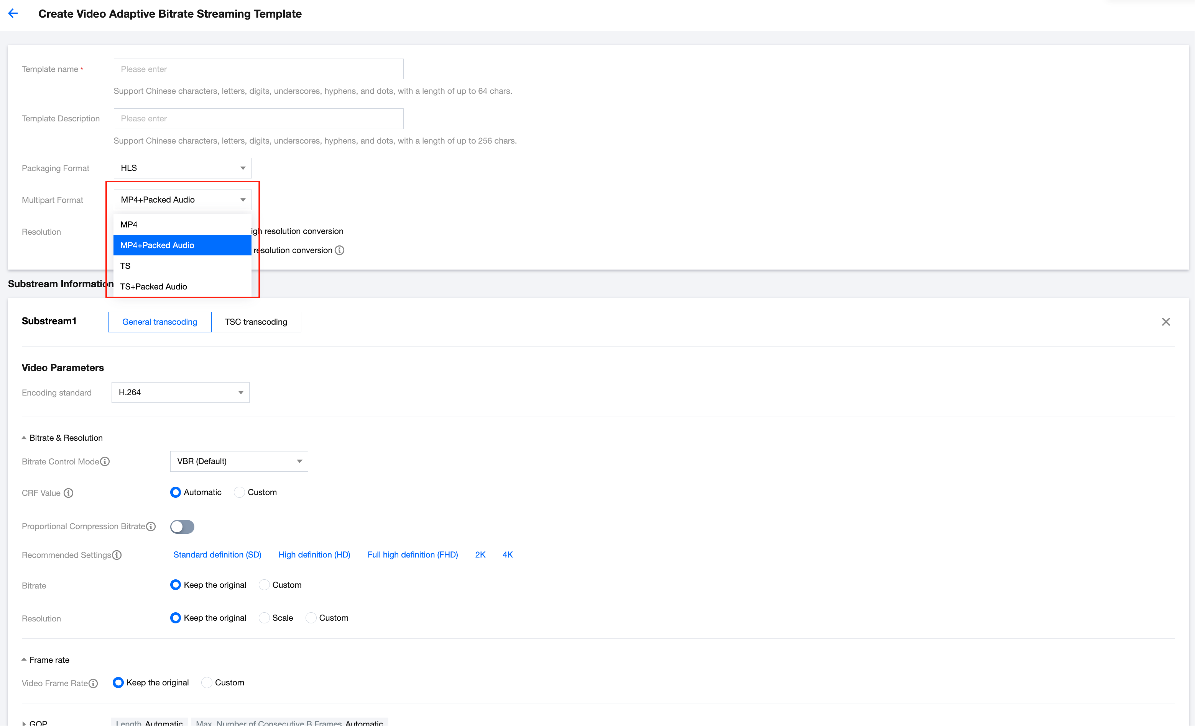Close Substream1 with the X icon
The height and width of the screenshot is (726, 1195).
tap(1165, 322)
